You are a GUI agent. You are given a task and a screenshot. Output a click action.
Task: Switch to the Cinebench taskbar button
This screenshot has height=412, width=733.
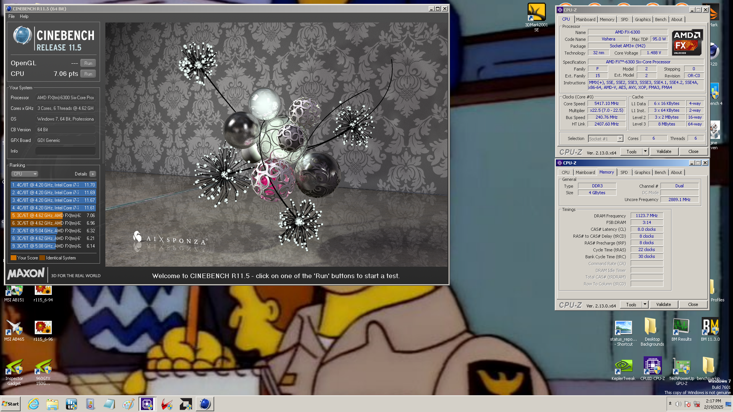[205, 404]
